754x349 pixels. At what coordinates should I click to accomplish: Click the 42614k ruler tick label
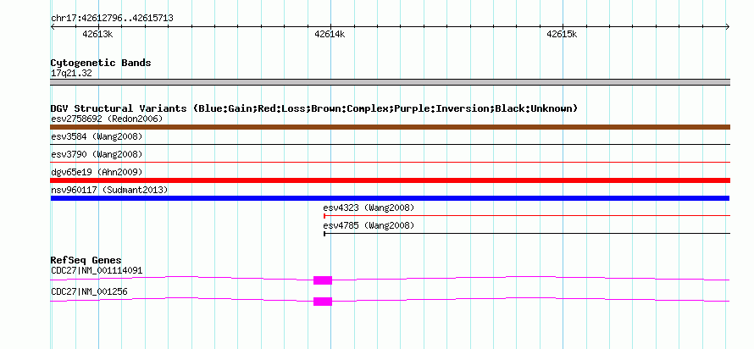point(330,34)
